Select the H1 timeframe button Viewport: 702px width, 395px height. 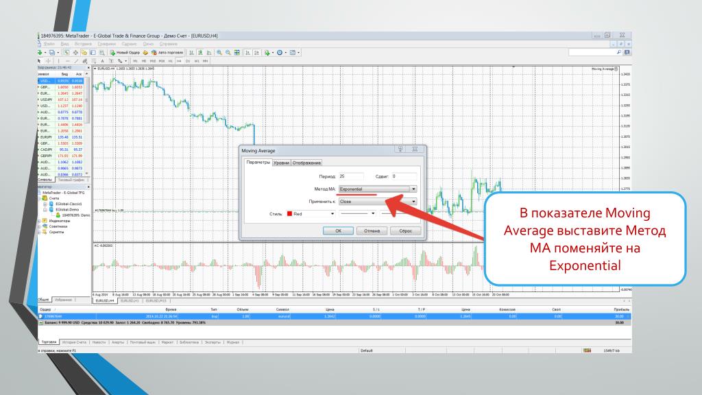tap(170, 61)
